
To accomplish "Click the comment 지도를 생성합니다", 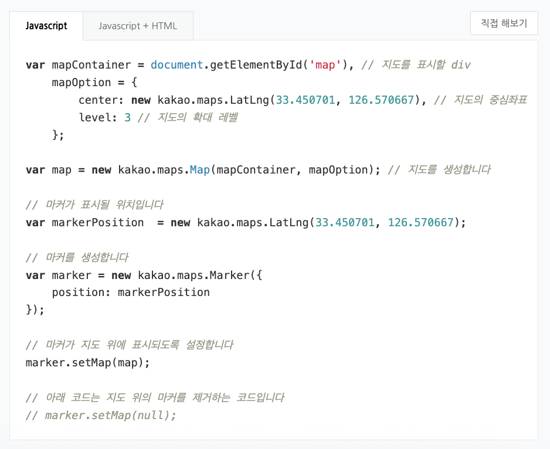I will tap(439, 170).
